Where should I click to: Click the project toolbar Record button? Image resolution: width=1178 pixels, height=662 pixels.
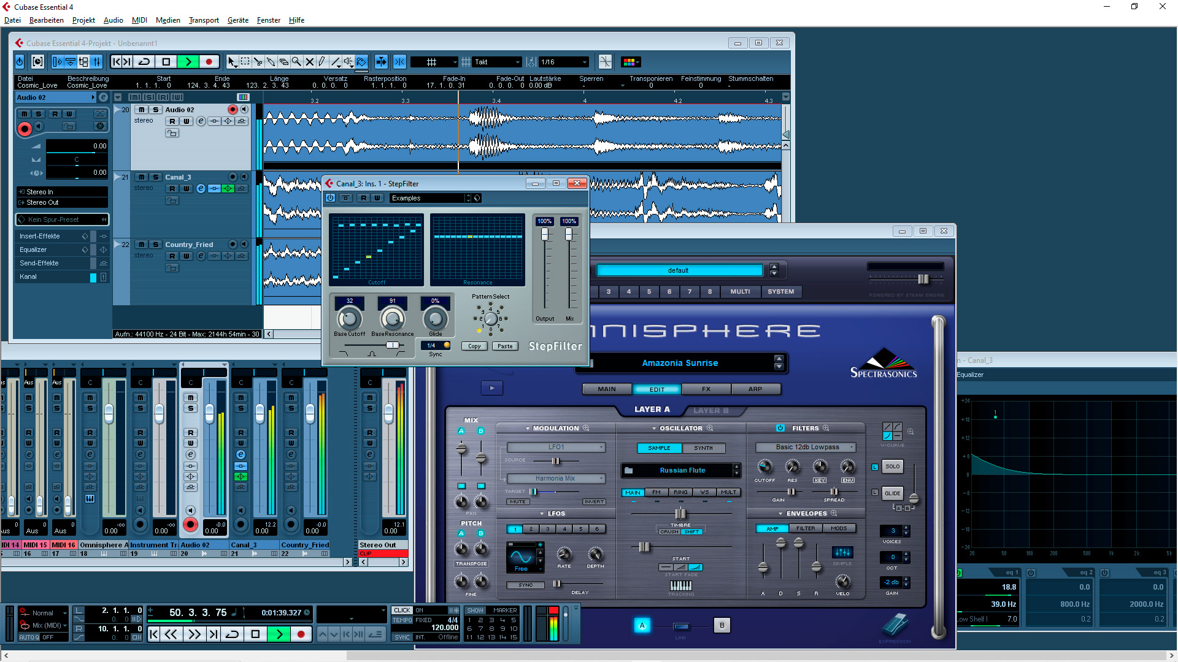click(209, 62)
